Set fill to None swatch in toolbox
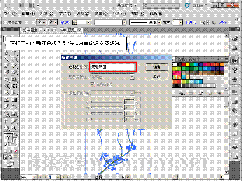This screenshot has width=242, height=181. tap(16, 151)
